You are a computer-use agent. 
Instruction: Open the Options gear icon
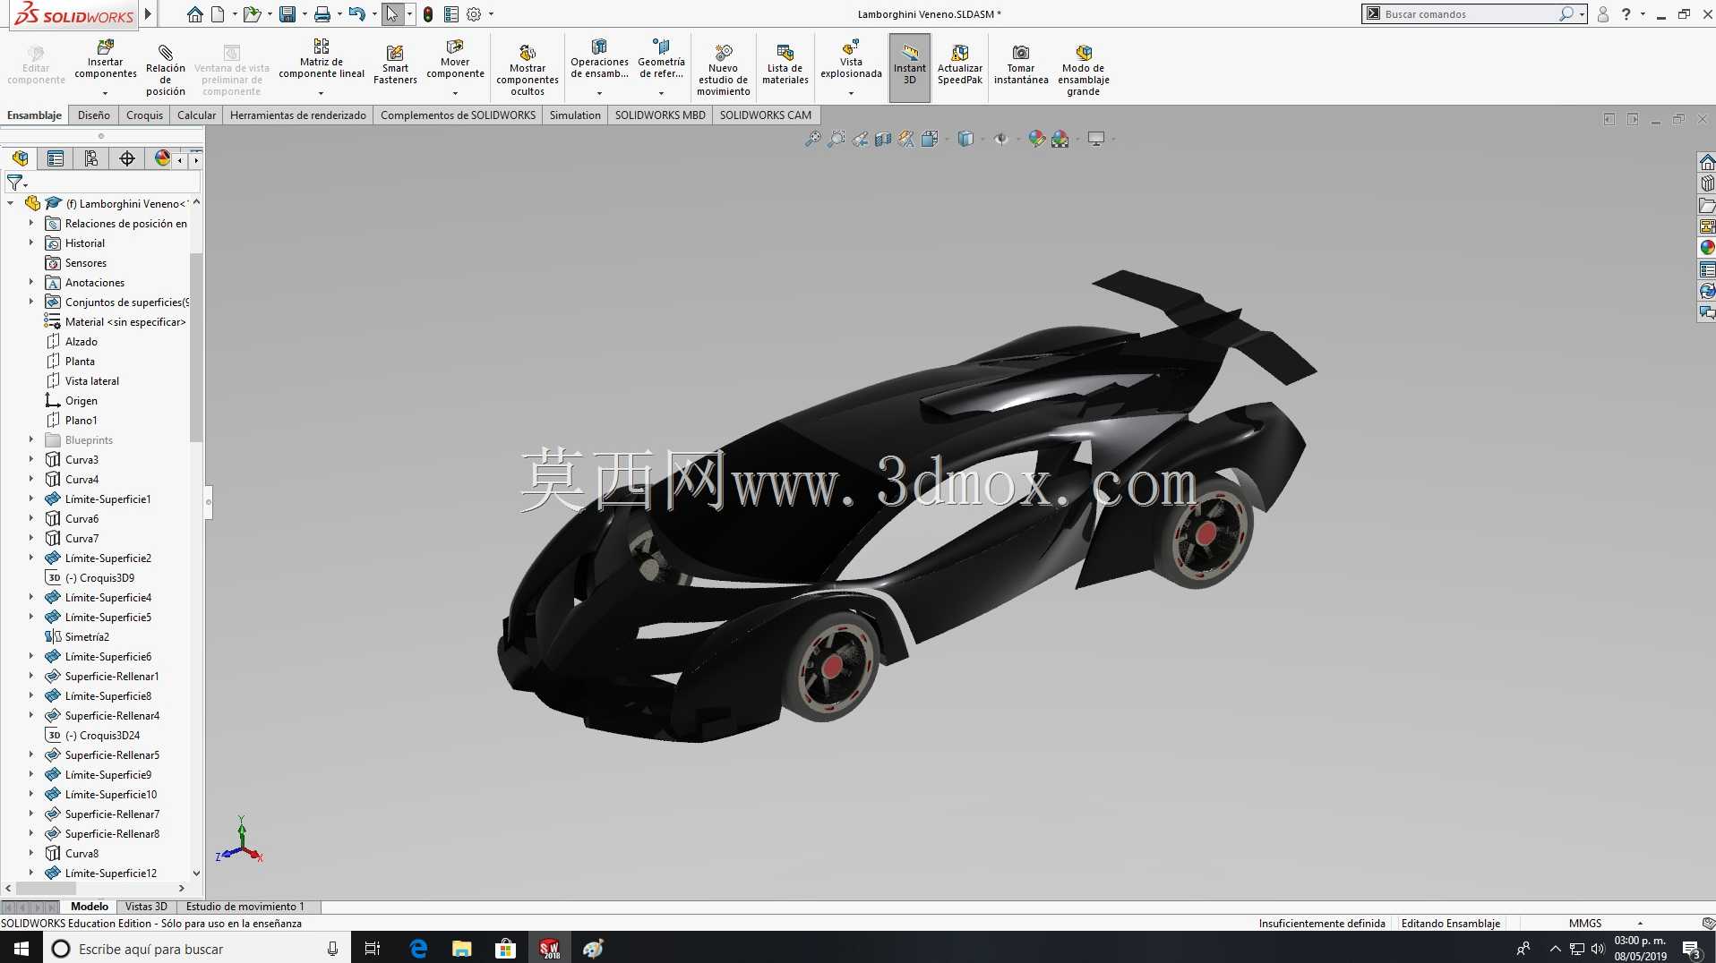pos(474,14)
